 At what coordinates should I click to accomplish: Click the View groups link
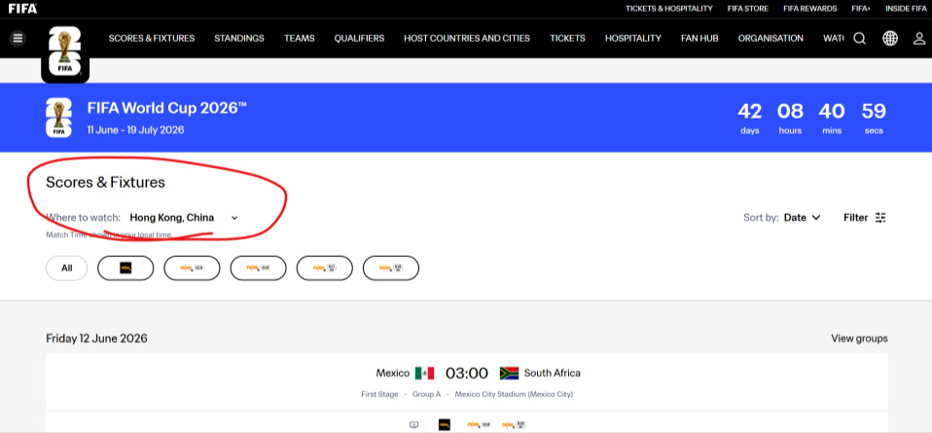click(859, 339)
